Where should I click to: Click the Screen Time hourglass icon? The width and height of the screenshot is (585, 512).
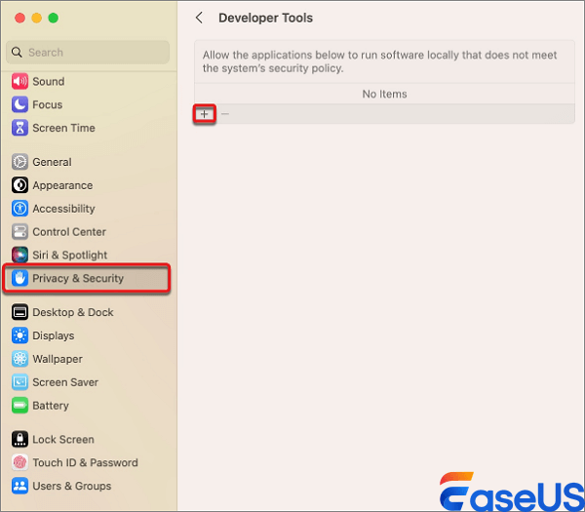click(19, 128)
